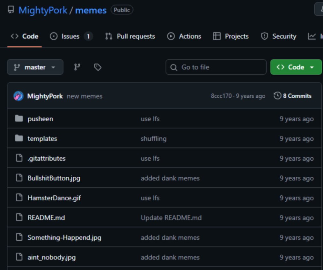323x270 pixels.
Task: Open the memes repository link
Action: tap(91, 10)
